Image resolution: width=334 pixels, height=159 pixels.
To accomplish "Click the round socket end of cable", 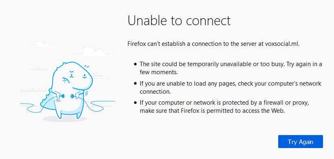I will pyautogui.click(x=73, y=97).
